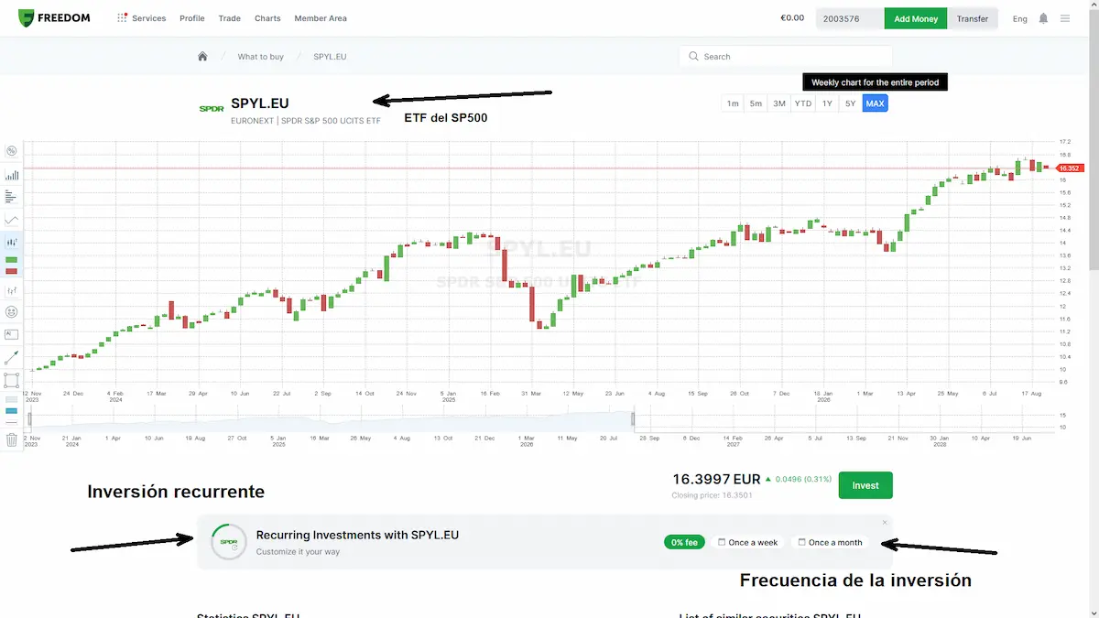Go to home via breadcrumb icon
Screen dimensions: 1099x618
tap(202, 57)
